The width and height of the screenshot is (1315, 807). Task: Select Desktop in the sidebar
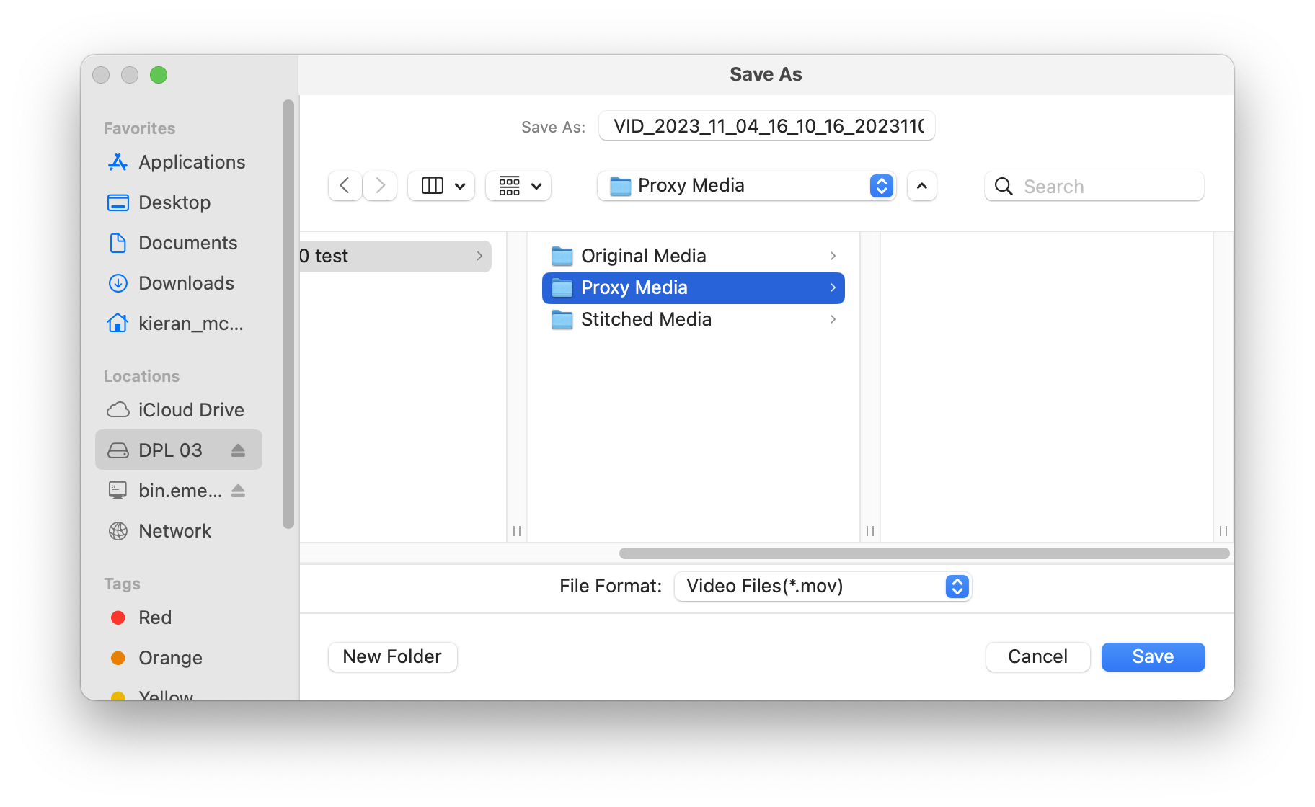click(x=178, y=202)
